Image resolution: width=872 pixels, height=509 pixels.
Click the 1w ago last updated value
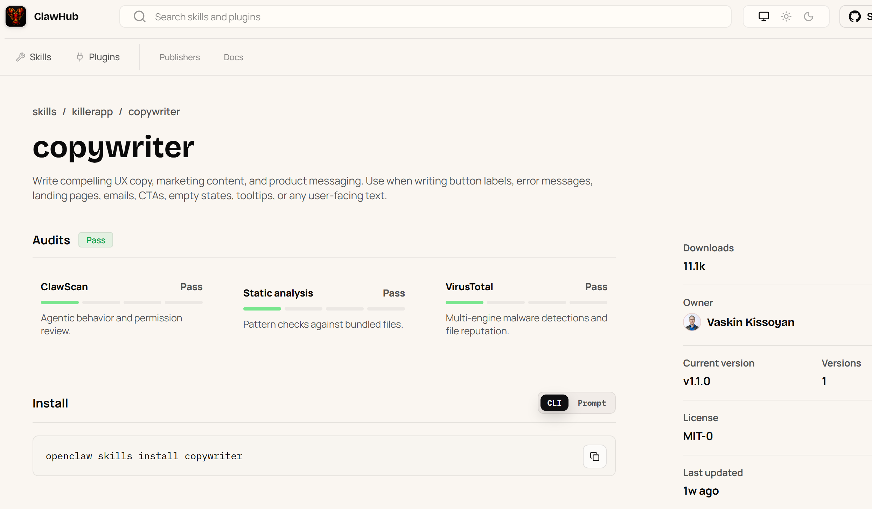[701, 491]
